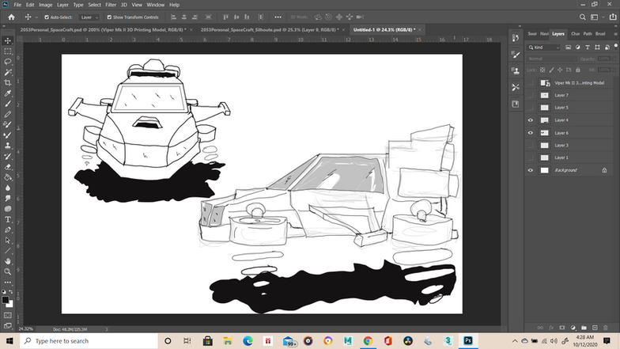Viewport: 620px width, 349px height.
Task: Select the Move tool in the toolbox
Action: coord(7,40)
